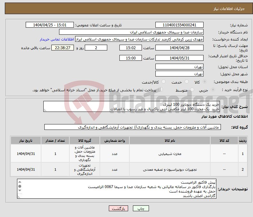Click the توضیحات خریدار label
The height and width of the screenshot is (217, 253).
(x=232, y=189)
